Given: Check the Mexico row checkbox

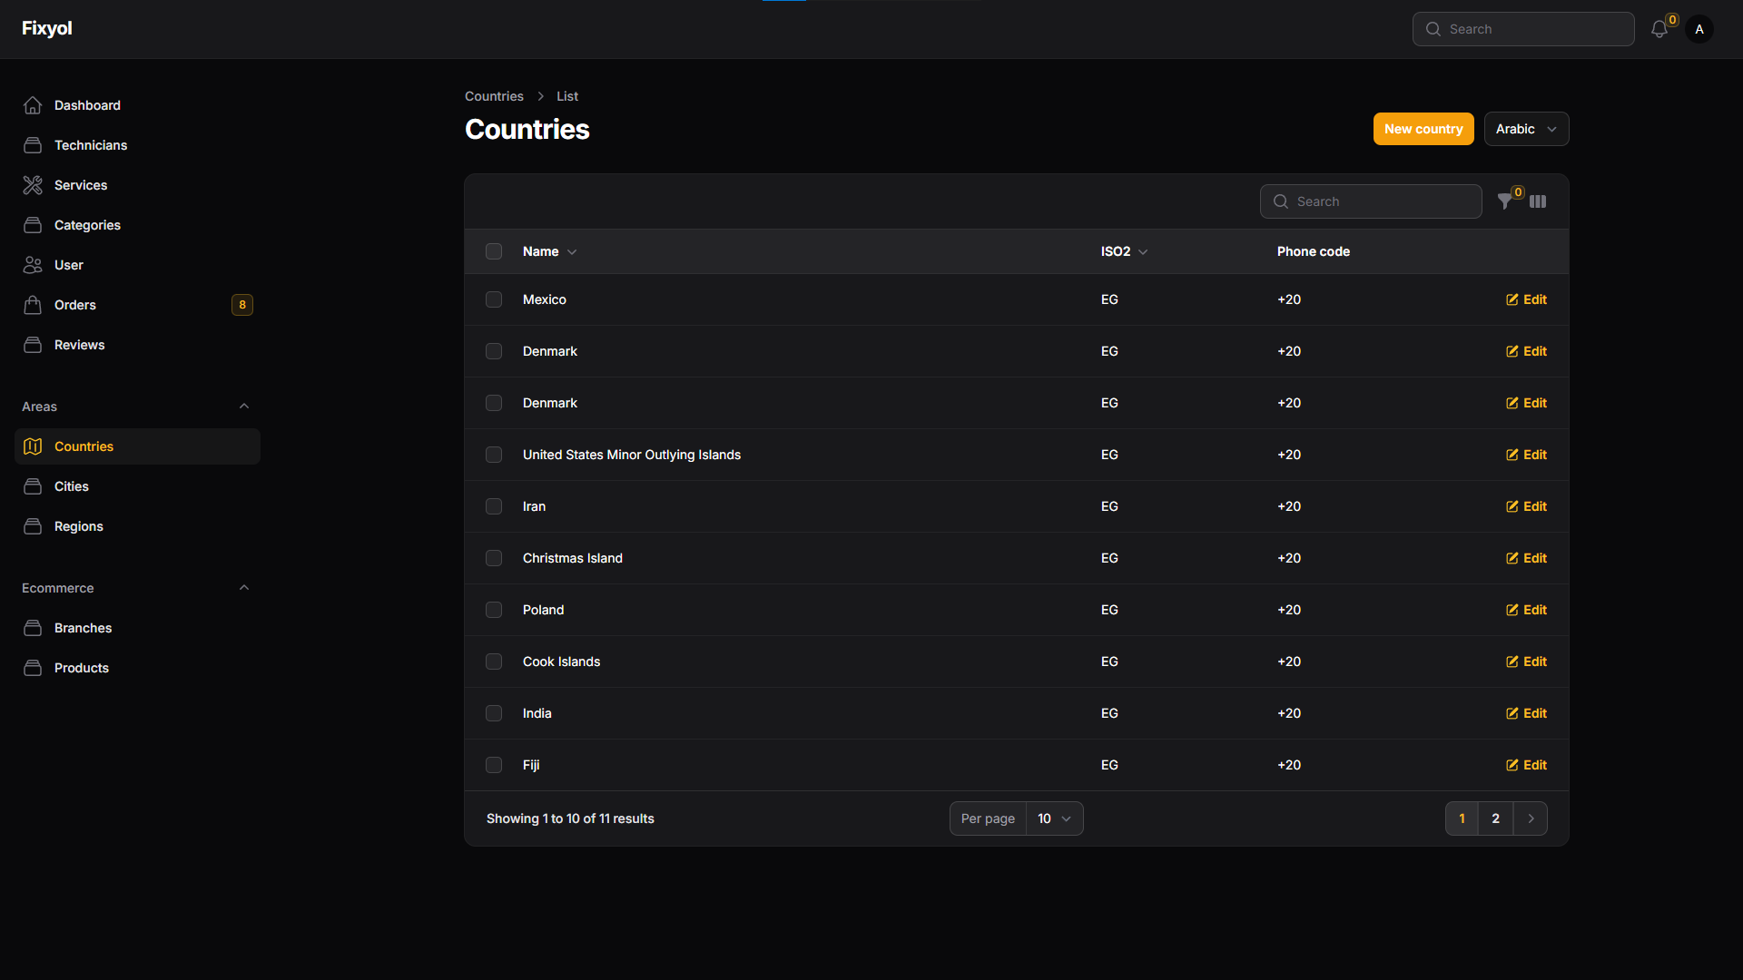Looking at the screenshot, I should pos(494,299).
